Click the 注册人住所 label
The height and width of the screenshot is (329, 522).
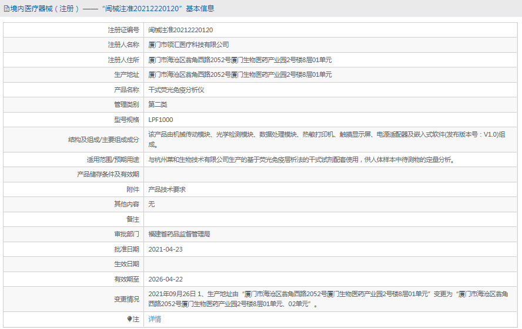click(x=123, y=60)
